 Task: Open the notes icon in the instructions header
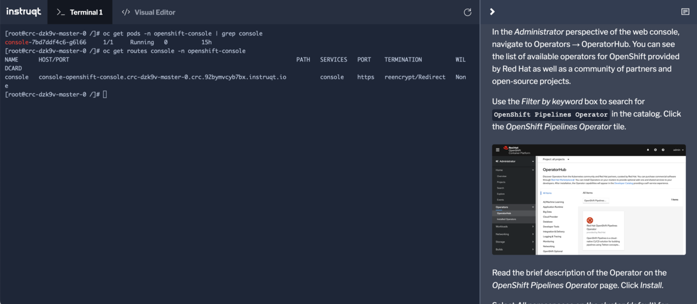[x=685, y=12]
